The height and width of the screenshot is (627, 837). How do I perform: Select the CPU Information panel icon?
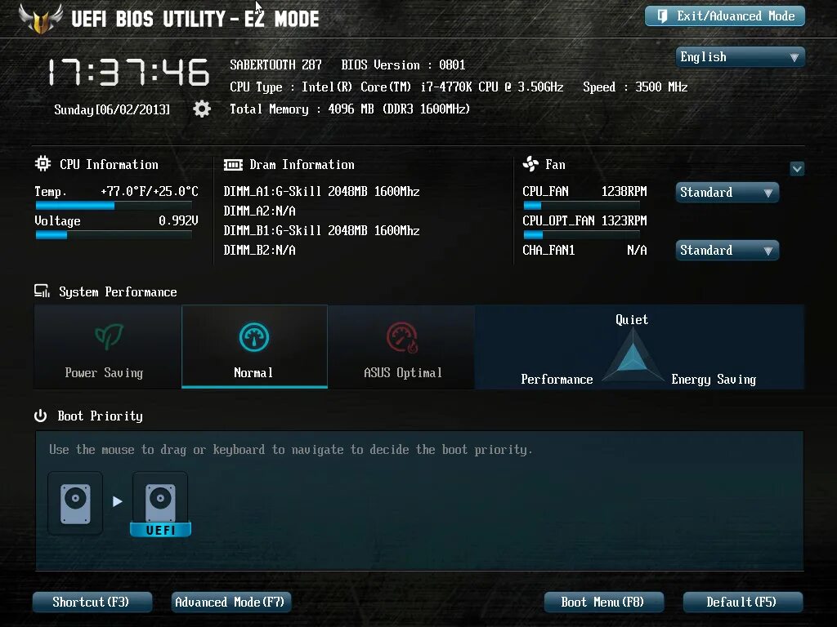[x=42, y=163]
